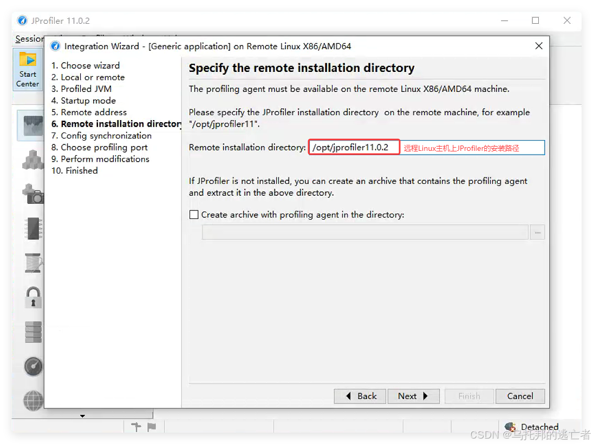Select step 5. Remote address
593x444 pixels.
pos(89,112)
